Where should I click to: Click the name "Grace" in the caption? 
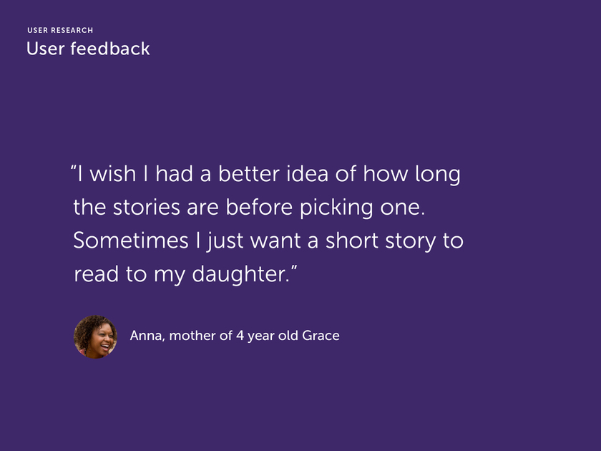[321, 336]
